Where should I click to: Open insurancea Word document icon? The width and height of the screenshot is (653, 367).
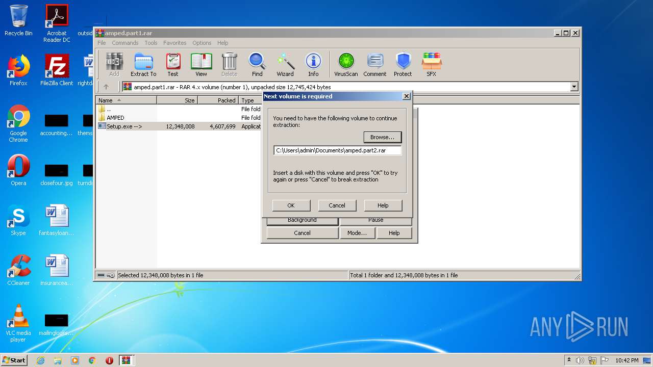[x=57, y=270]
